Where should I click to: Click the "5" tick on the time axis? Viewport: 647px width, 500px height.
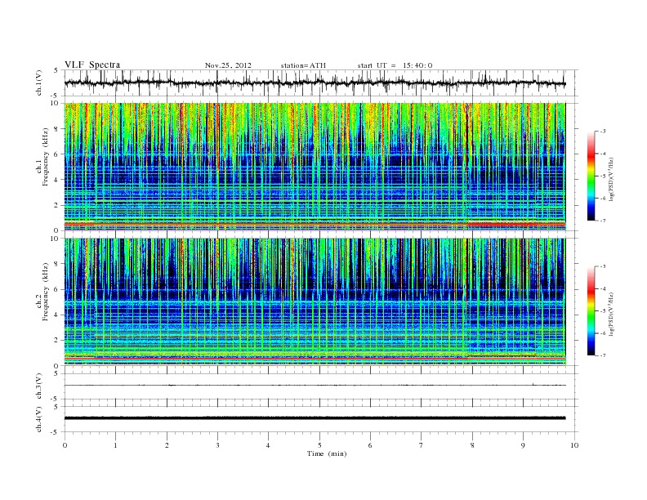pos(319,445)
